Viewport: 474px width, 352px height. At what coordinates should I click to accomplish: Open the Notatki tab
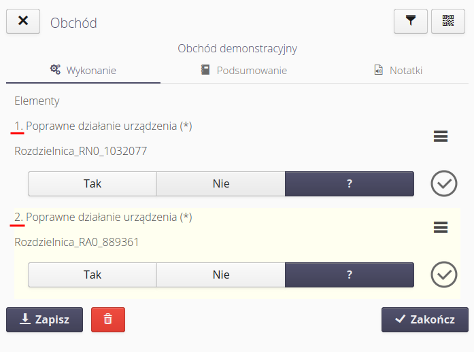[x=399, y=70]
